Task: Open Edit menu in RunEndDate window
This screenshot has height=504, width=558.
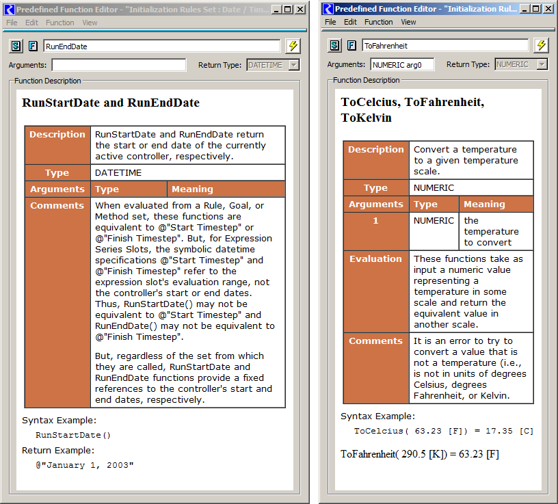Action: pos(31,23)
